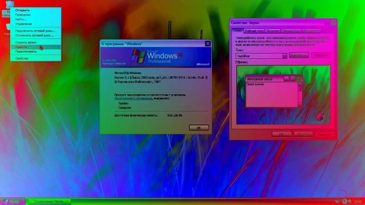This screenshot has height=205, width=365.
Task: Click the Образец theme preview image
Action: (283, 95)
